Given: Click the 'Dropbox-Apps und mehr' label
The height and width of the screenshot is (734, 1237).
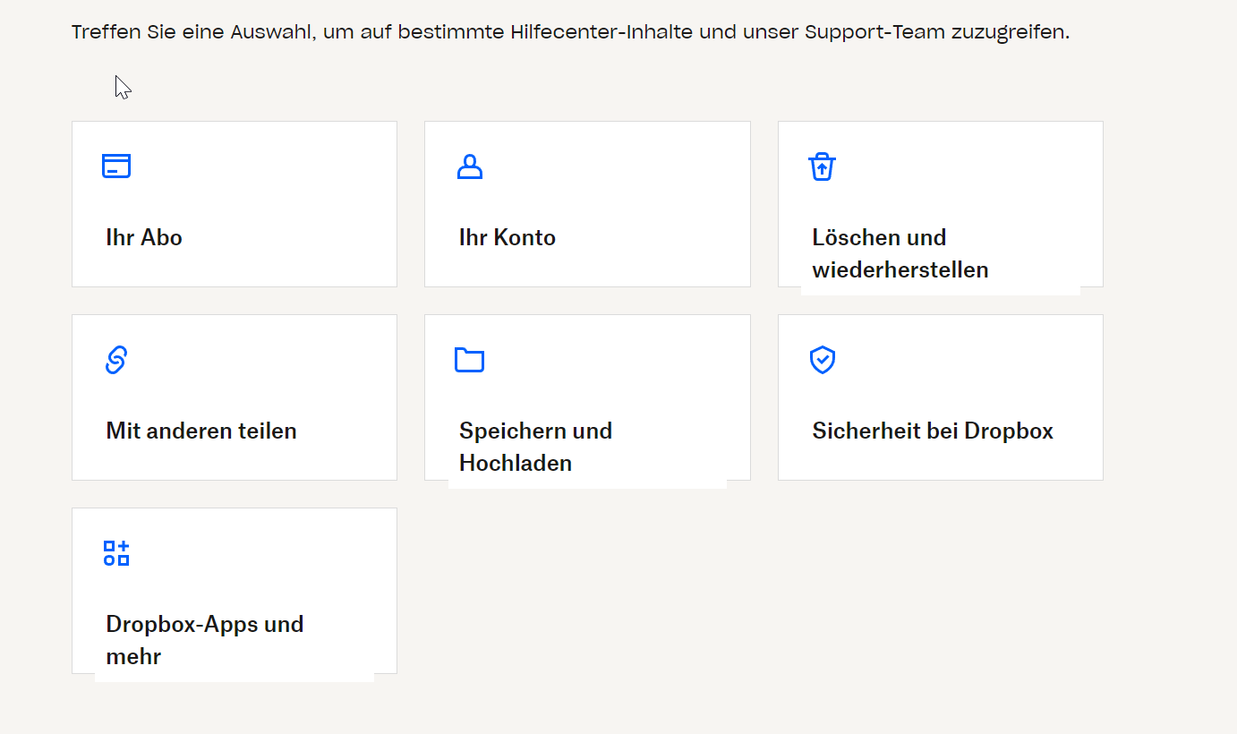Looking at the screenshot, I should click(x=205, y=639).
